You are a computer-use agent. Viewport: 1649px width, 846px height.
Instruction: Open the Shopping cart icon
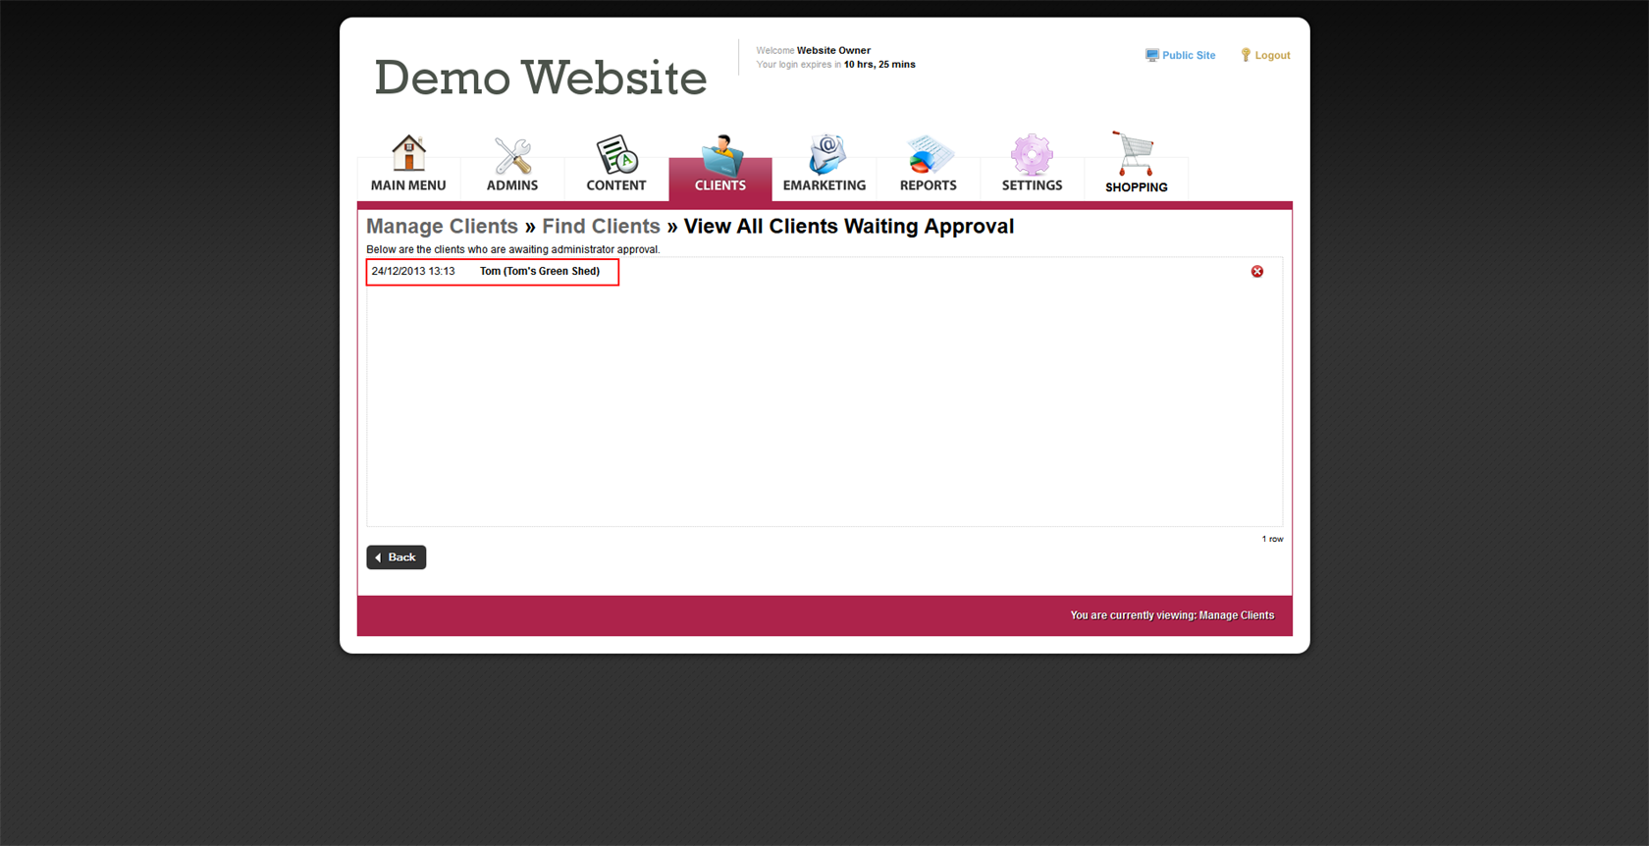click(x=1135, y=154)
